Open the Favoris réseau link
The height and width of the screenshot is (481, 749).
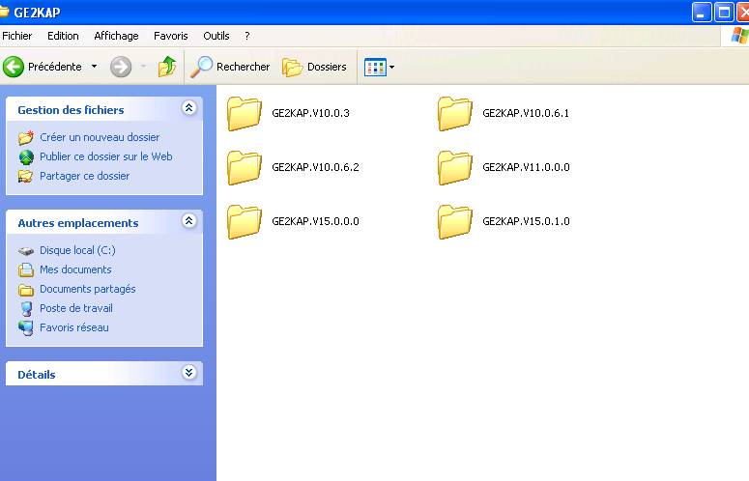click(74, 327)
